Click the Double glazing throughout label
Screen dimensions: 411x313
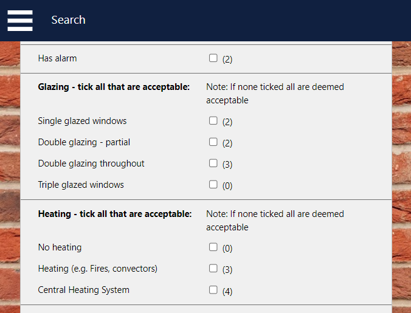(x=91, y=163)
